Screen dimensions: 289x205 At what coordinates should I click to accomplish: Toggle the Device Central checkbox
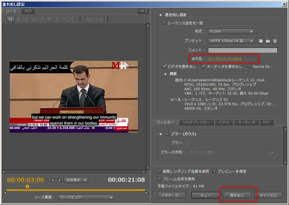[249, 66]
